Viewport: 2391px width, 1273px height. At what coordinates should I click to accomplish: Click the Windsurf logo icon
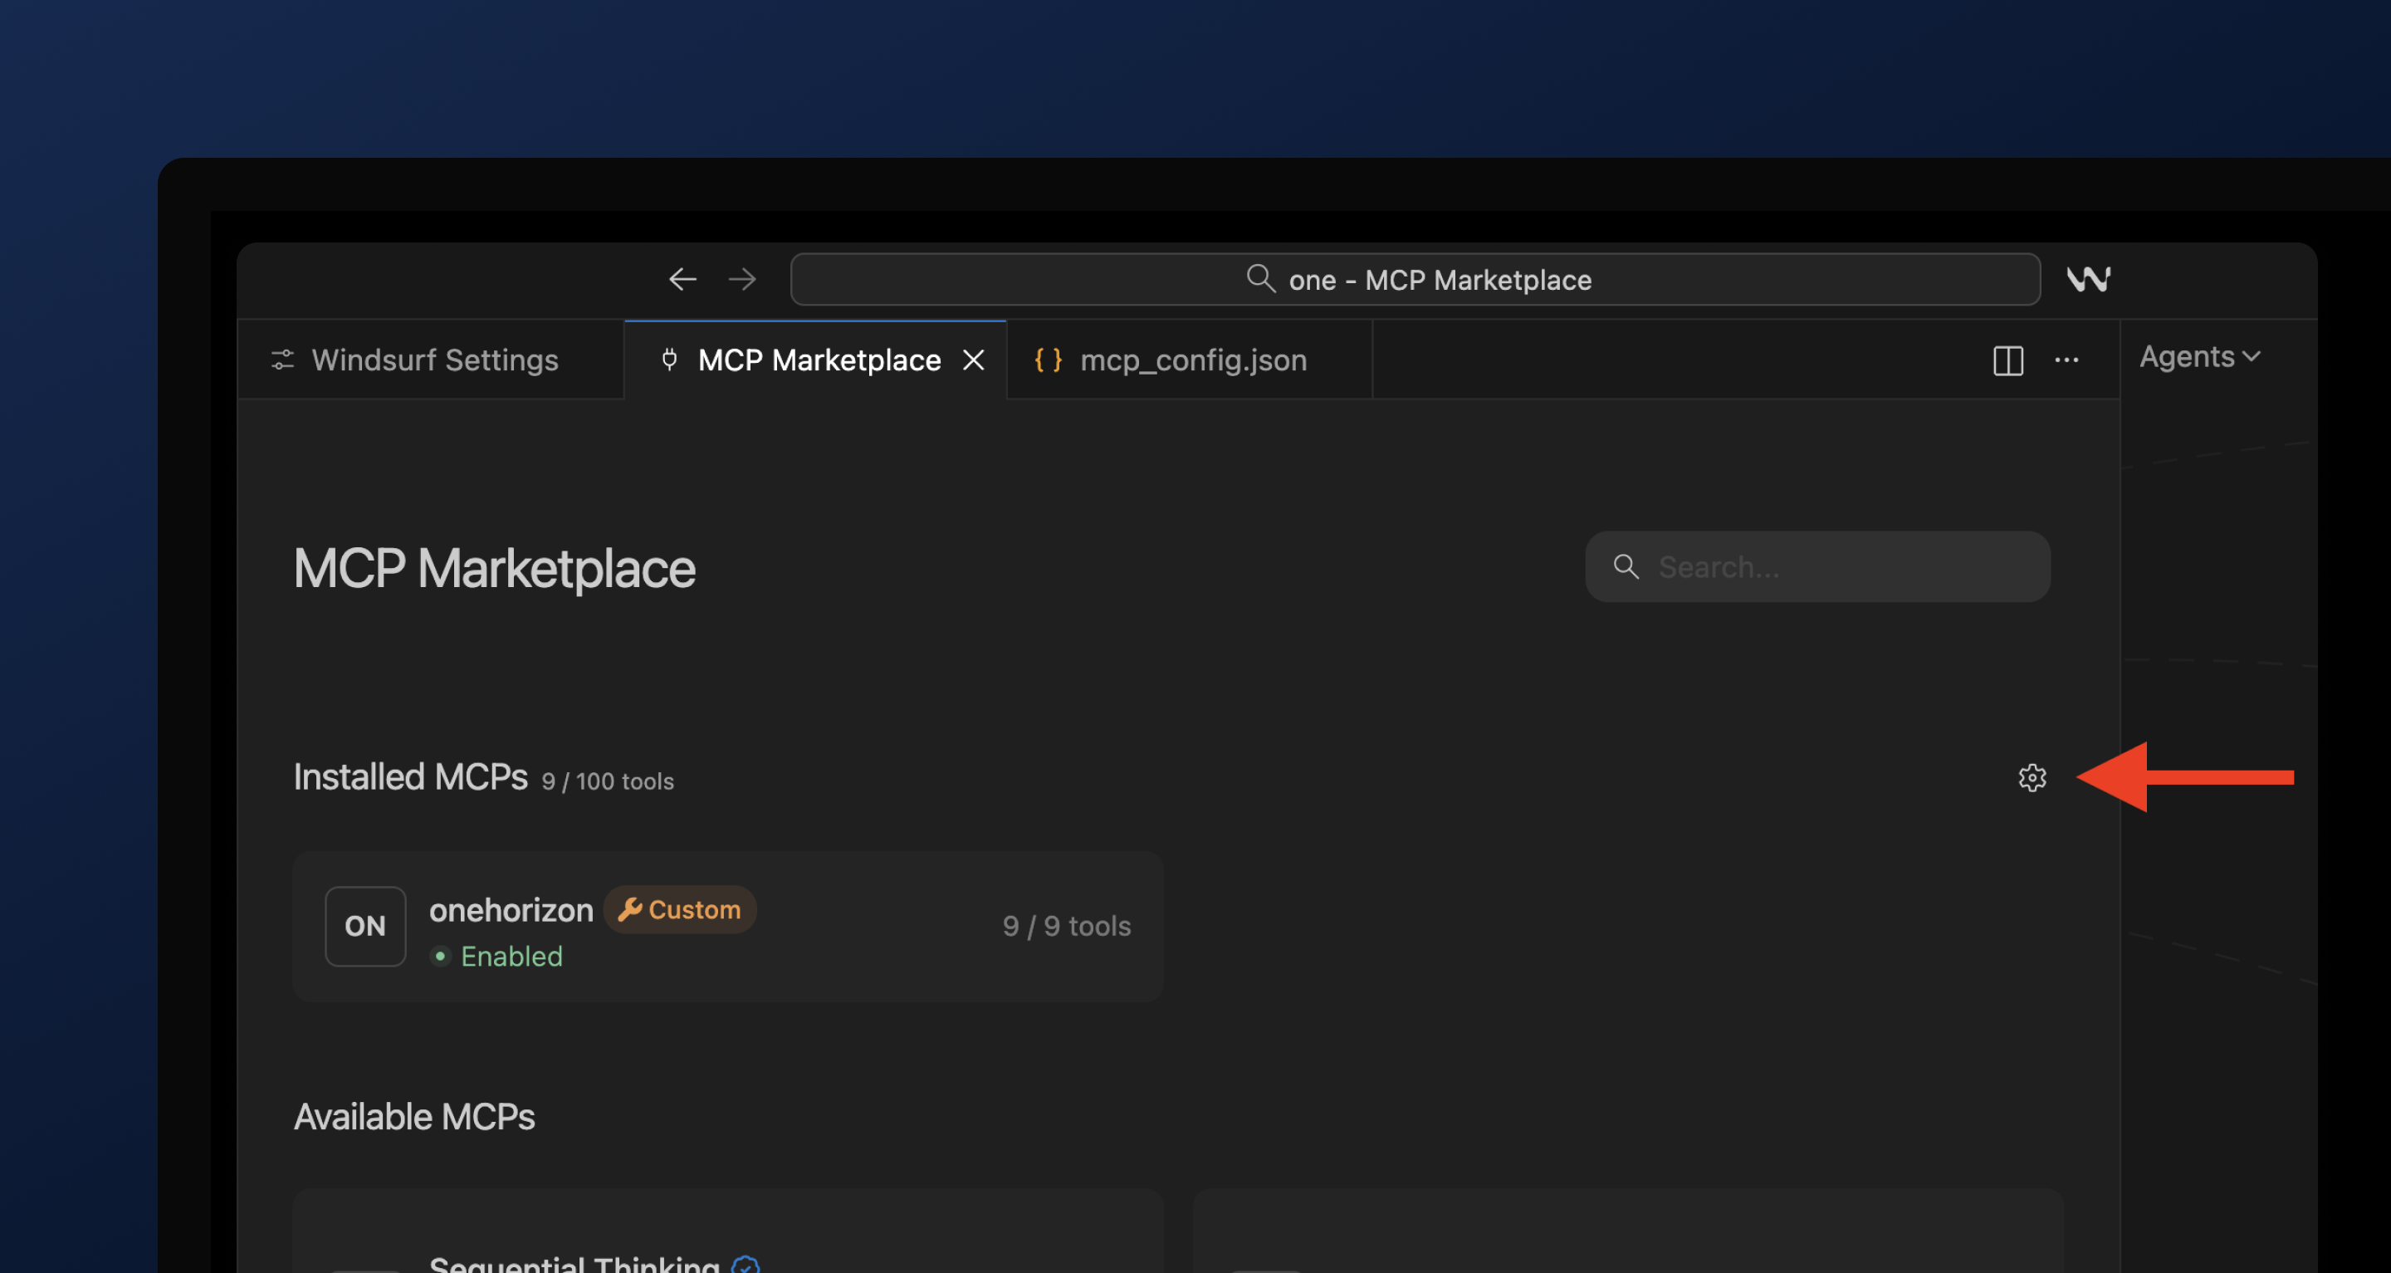2089,278
